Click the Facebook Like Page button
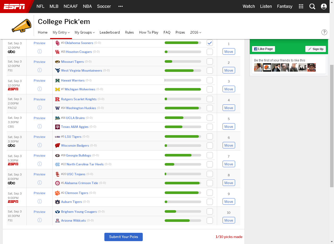The width and height of the screenshot is (334, 244). pos(264,49)
